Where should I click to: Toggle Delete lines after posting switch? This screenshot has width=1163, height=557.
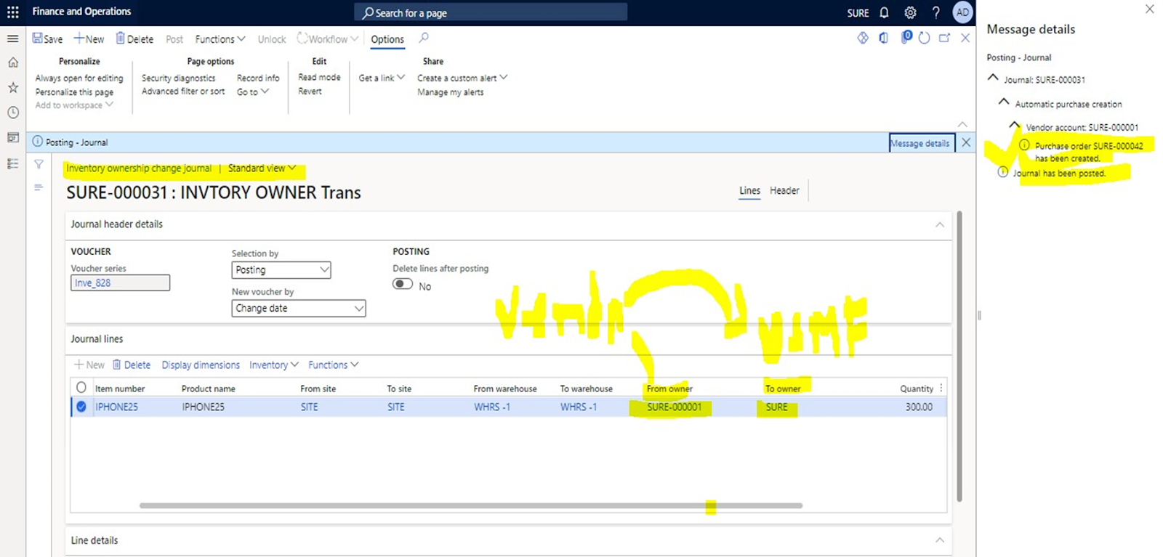pyautogui.click(x=403, y=284)
